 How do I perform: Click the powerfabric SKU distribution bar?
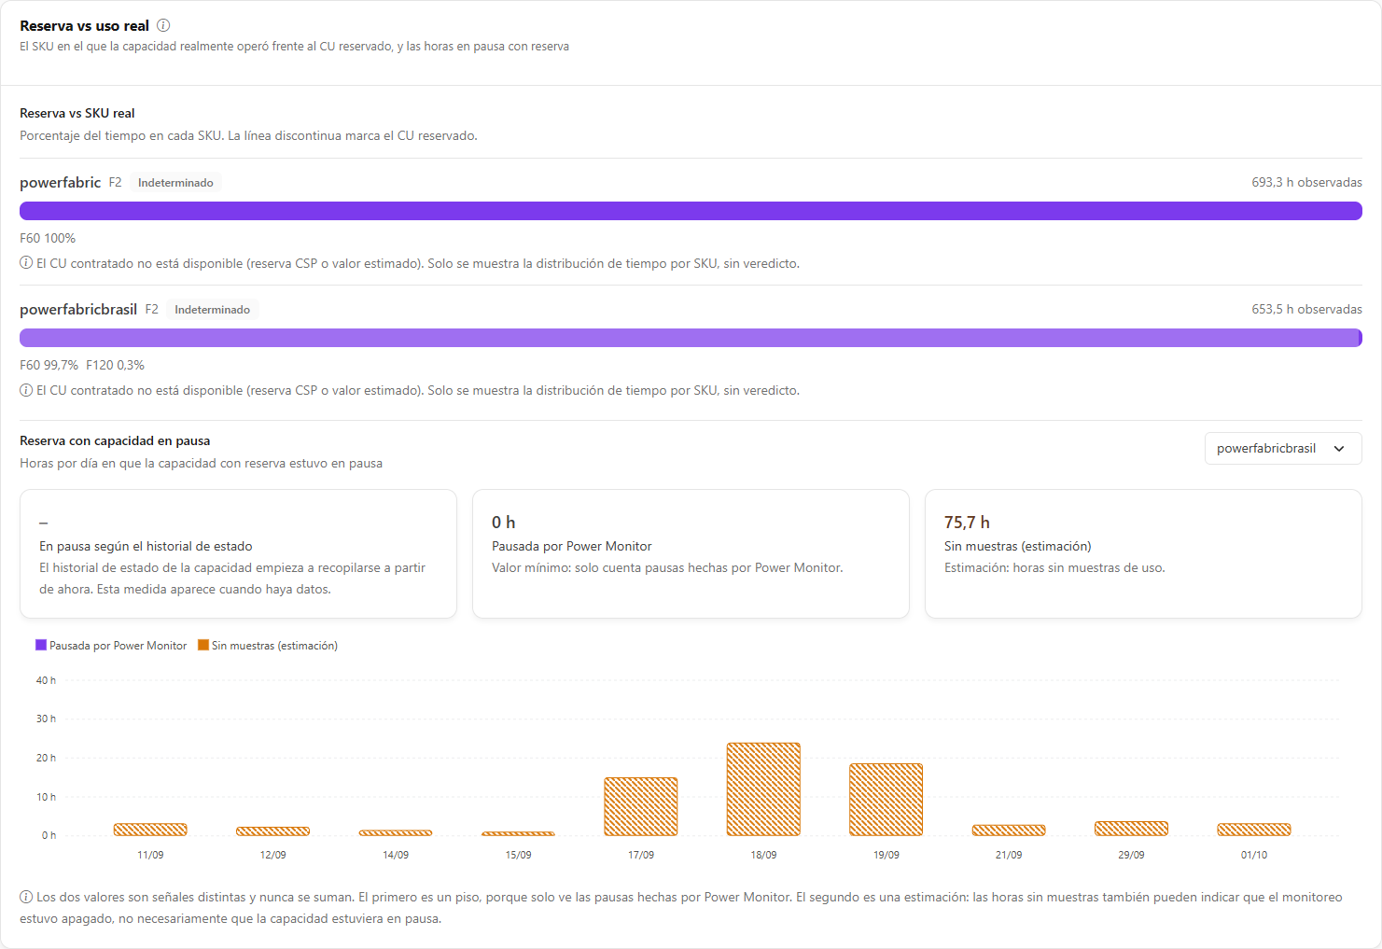(x=691, y=211)
